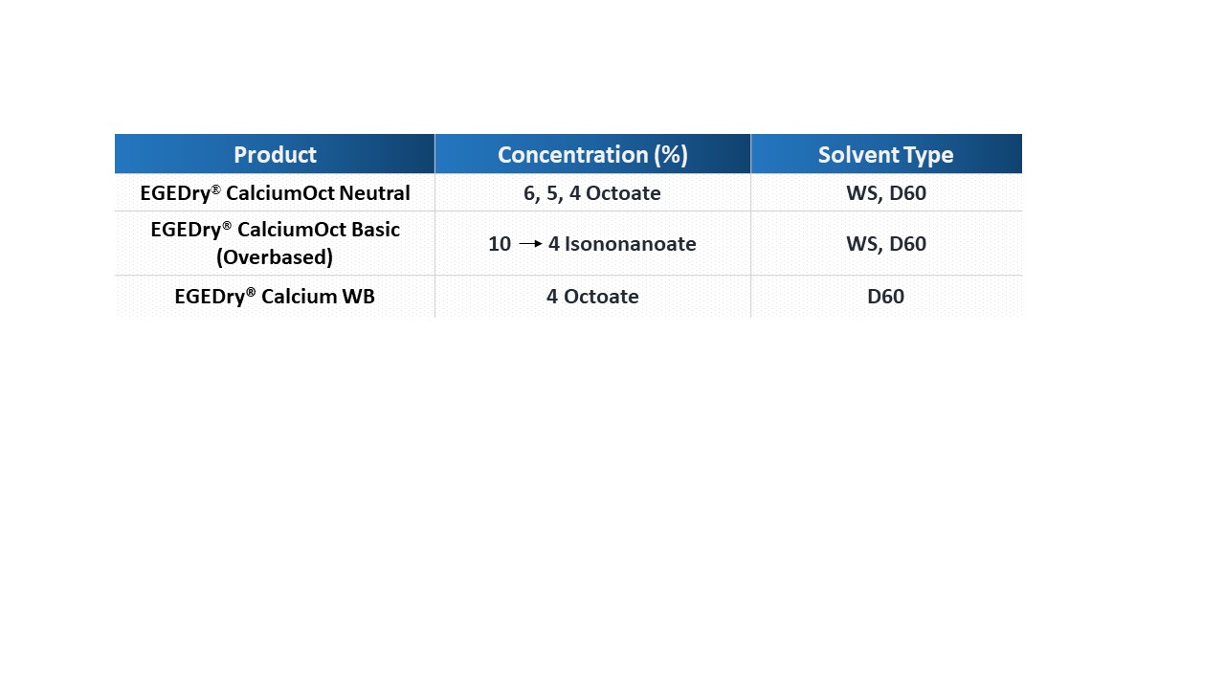Click the word (Overbased)

(x=275, y=257)
